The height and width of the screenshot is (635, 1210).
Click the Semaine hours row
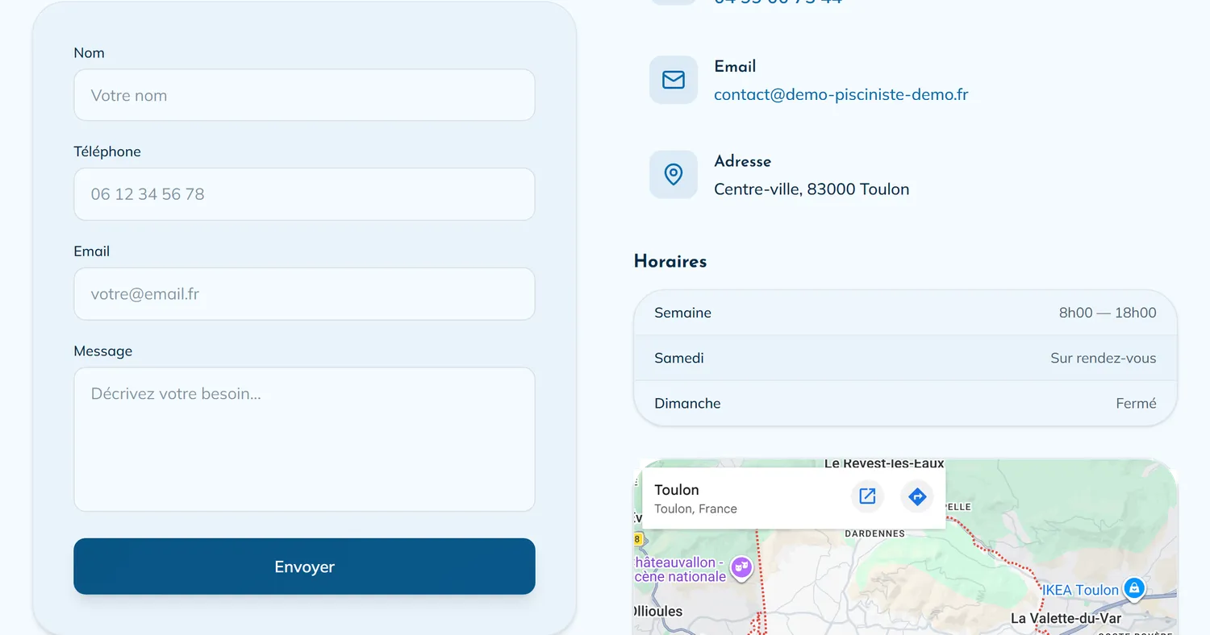(905, 313)
